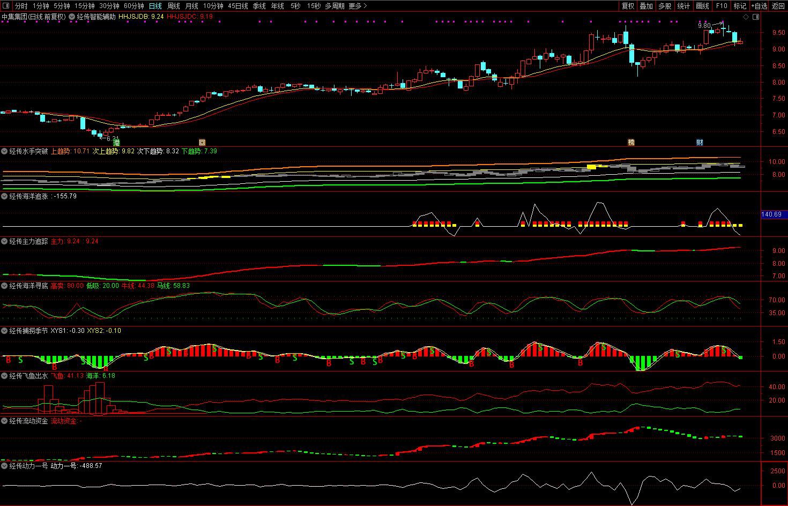Click the 标记 mark button
The height and width of the screenshot is (506, 788).
(x=740, y=6)
